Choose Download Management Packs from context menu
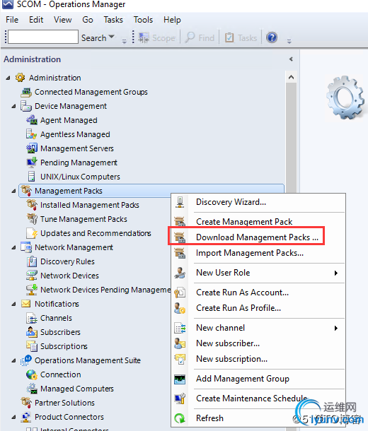368x431 pixels. point(257,237)
